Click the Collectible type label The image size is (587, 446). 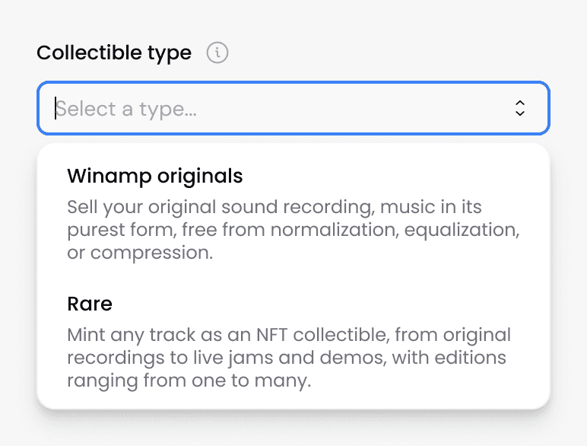114,53
